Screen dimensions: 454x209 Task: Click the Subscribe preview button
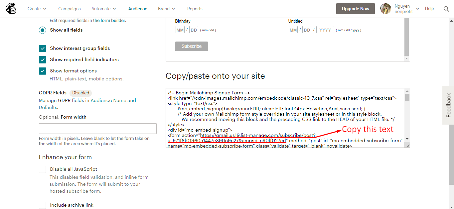tap(192, 46)
